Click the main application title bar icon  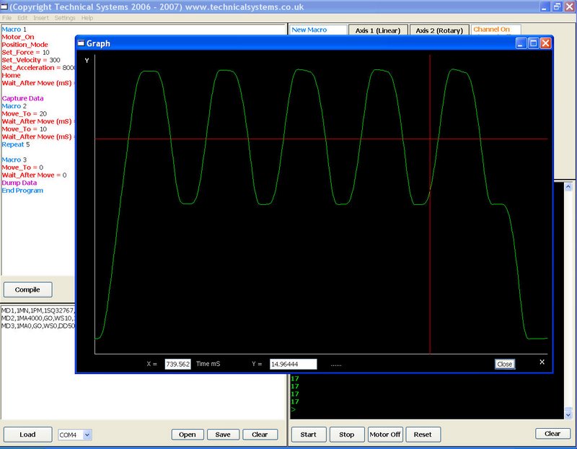click(x=4, y=6)
